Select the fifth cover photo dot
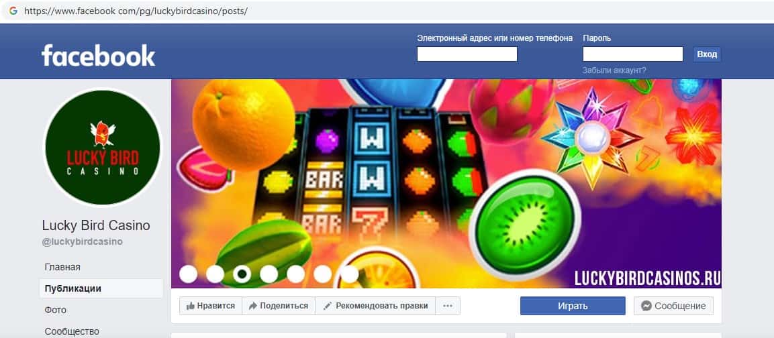 [295, 274]
